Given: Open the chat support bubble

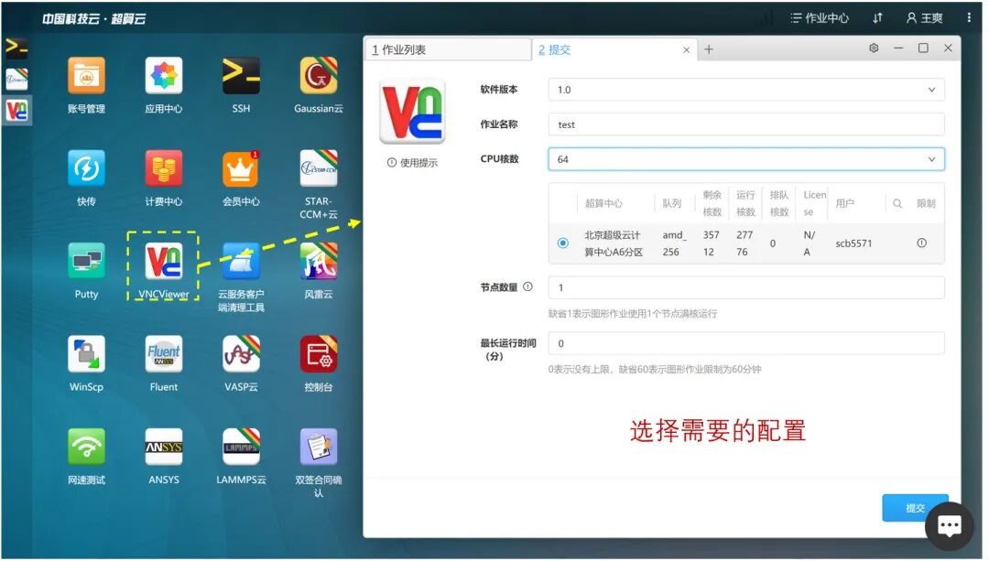Looking at the screenshot, I should (x=950, y=525).
